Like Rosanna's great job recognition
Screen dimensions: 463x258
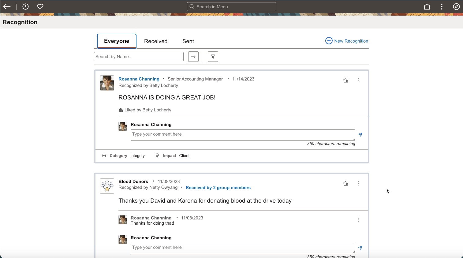point(346,80)
